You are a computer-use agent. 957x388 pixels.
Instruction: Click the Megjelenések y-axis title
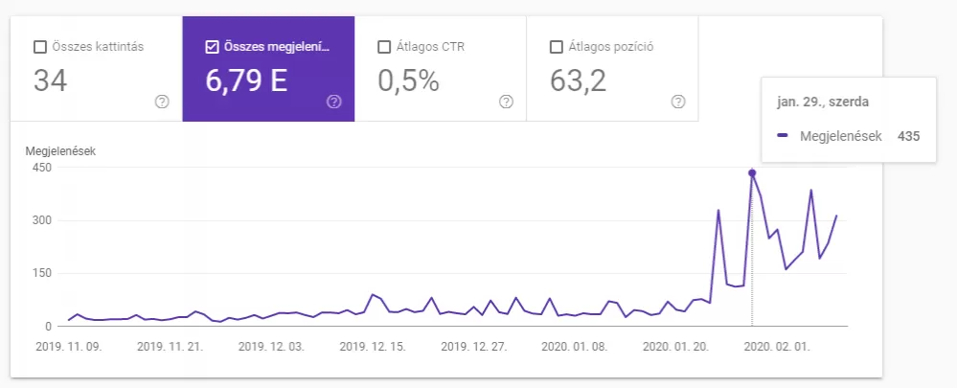[60, 152]
